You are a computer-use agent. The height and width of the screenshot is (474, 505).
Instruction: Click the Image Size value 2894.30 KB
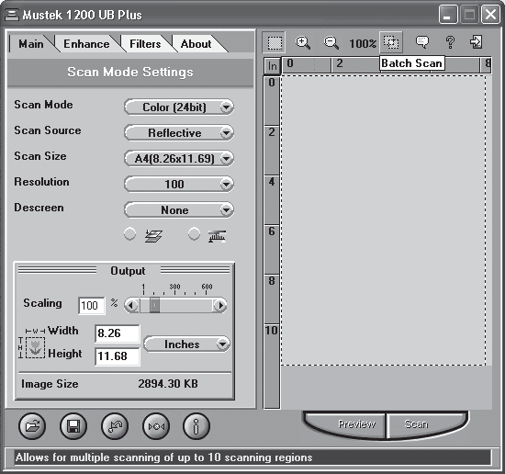[x=168, y=384]
